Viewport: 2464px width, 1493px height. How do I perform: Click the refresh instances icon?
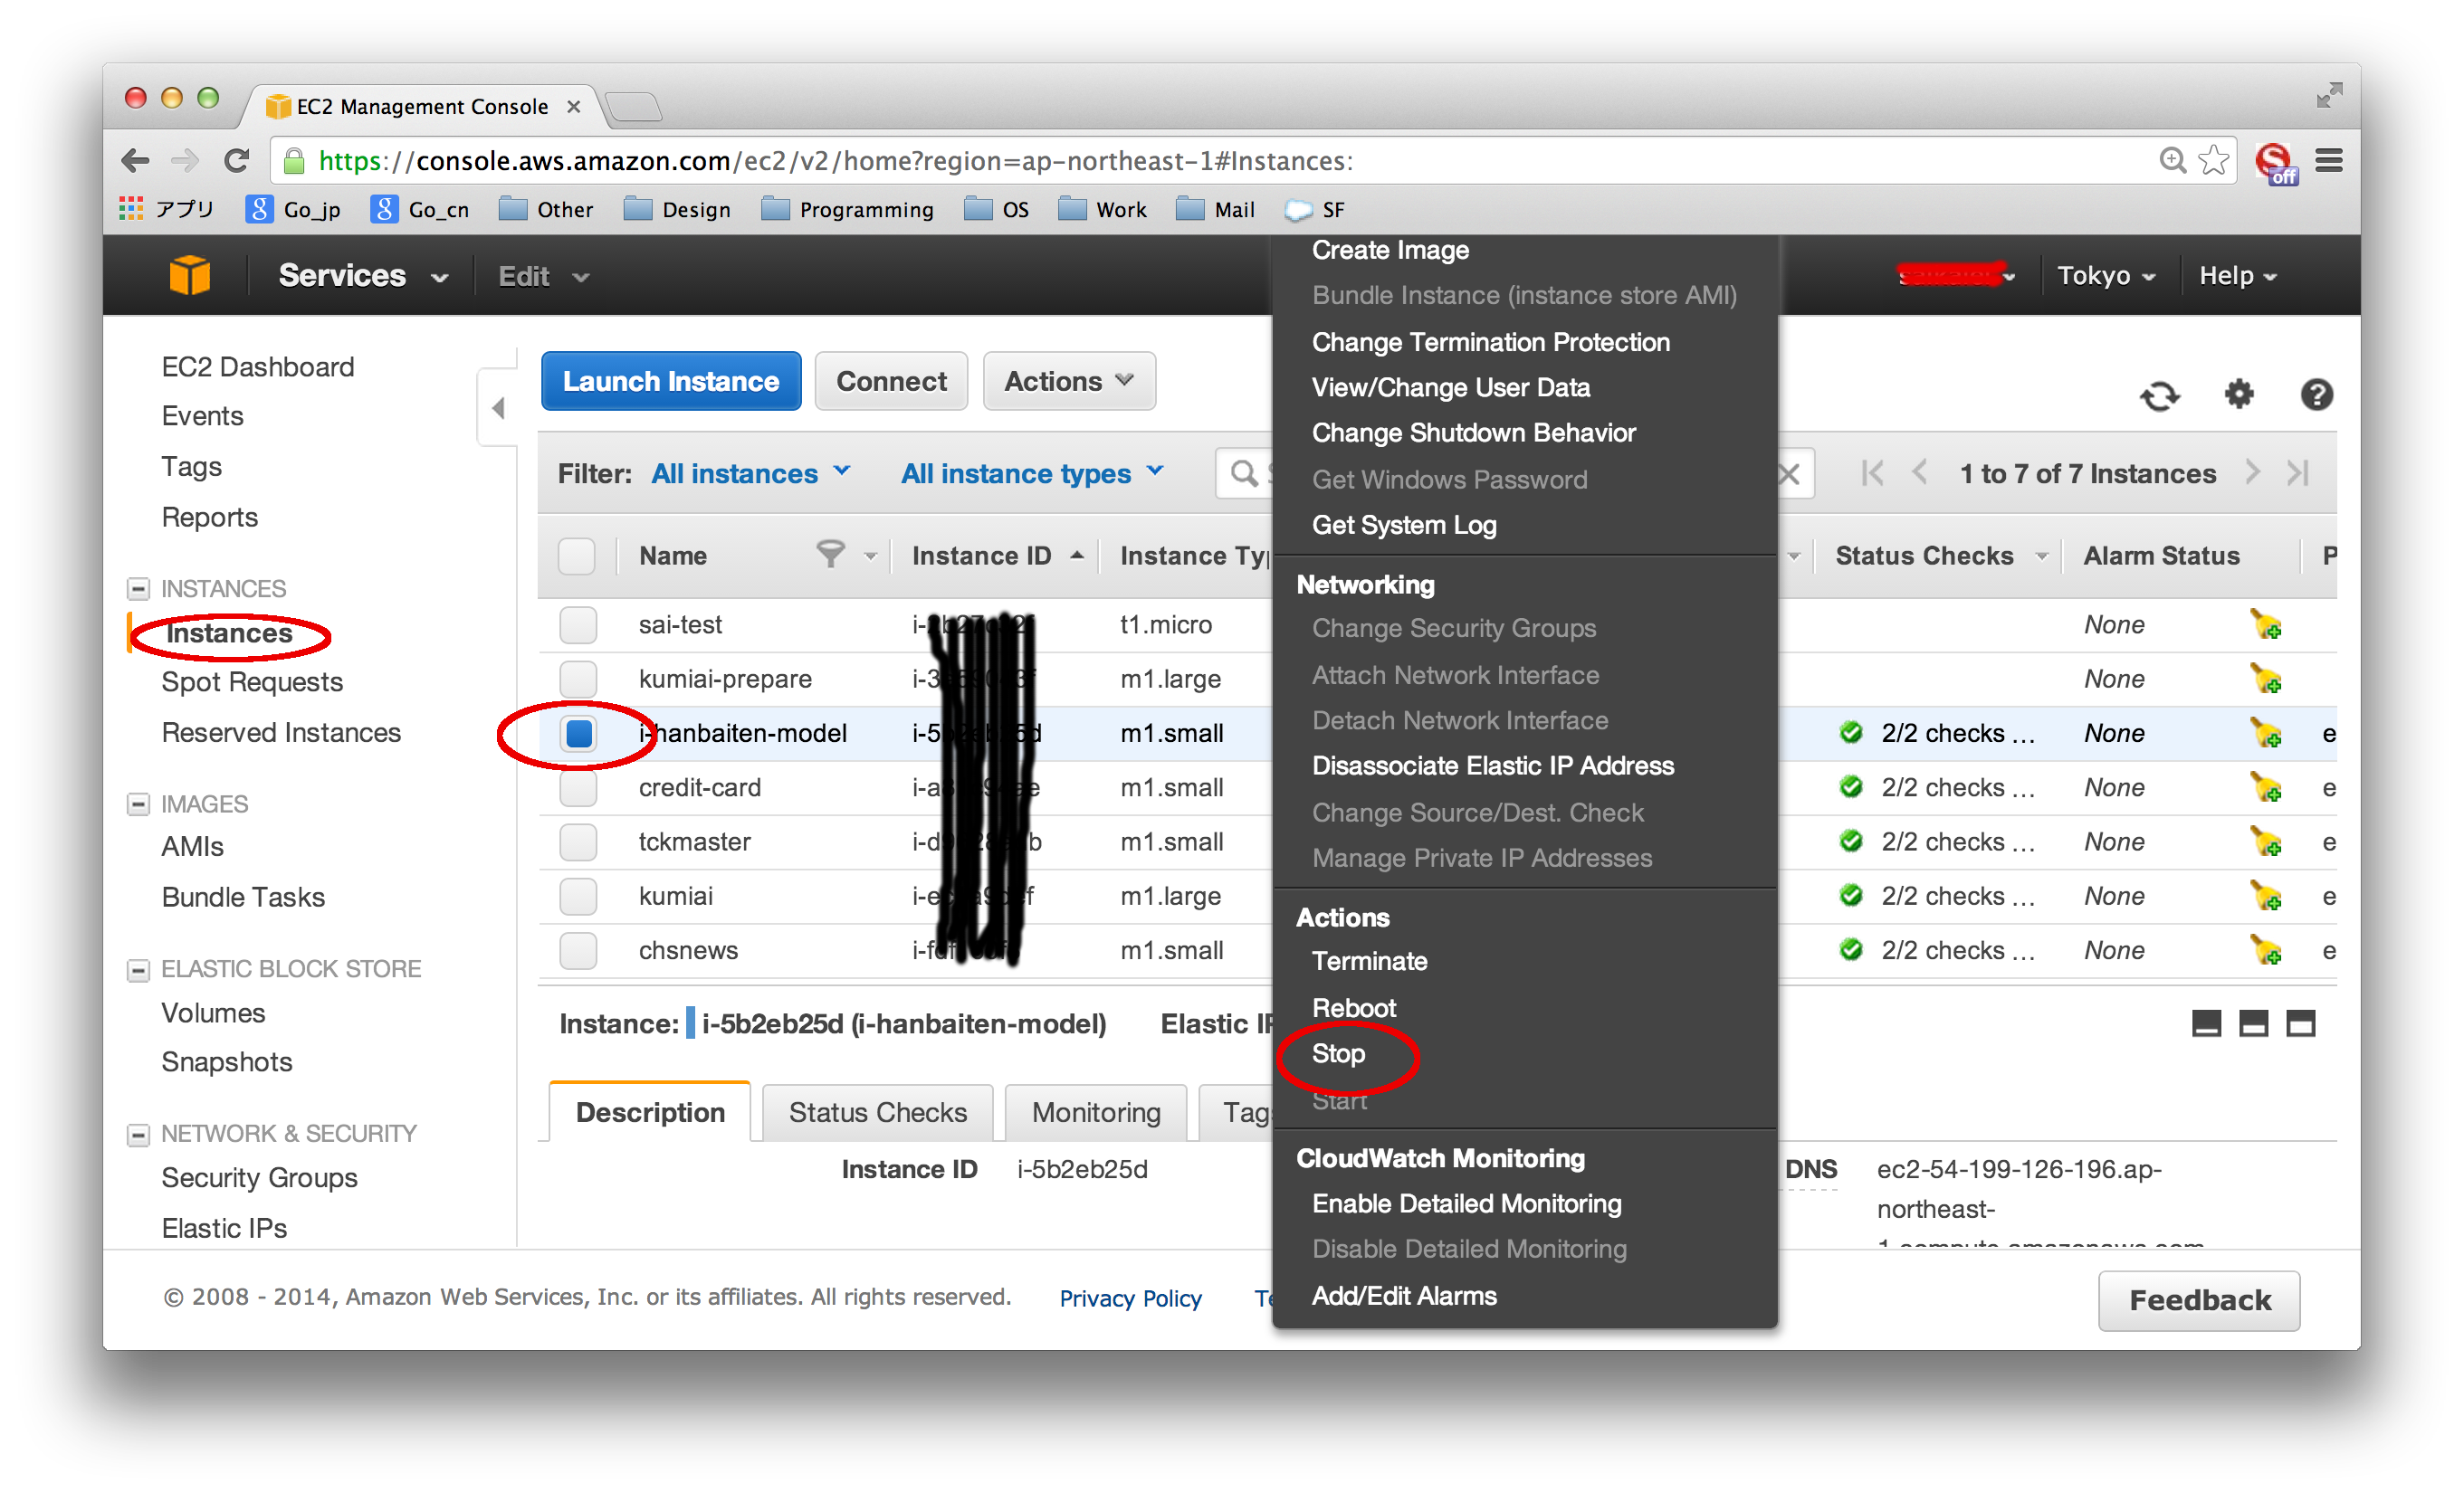[x=2159, y=395]
